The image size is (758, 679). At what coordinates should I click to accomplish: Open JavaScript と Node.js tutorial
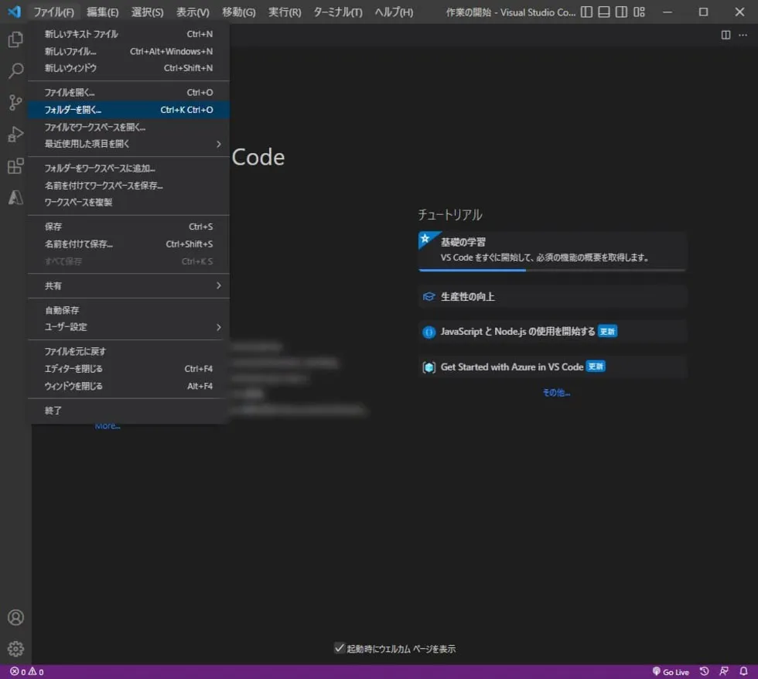(x=552, y=332)
